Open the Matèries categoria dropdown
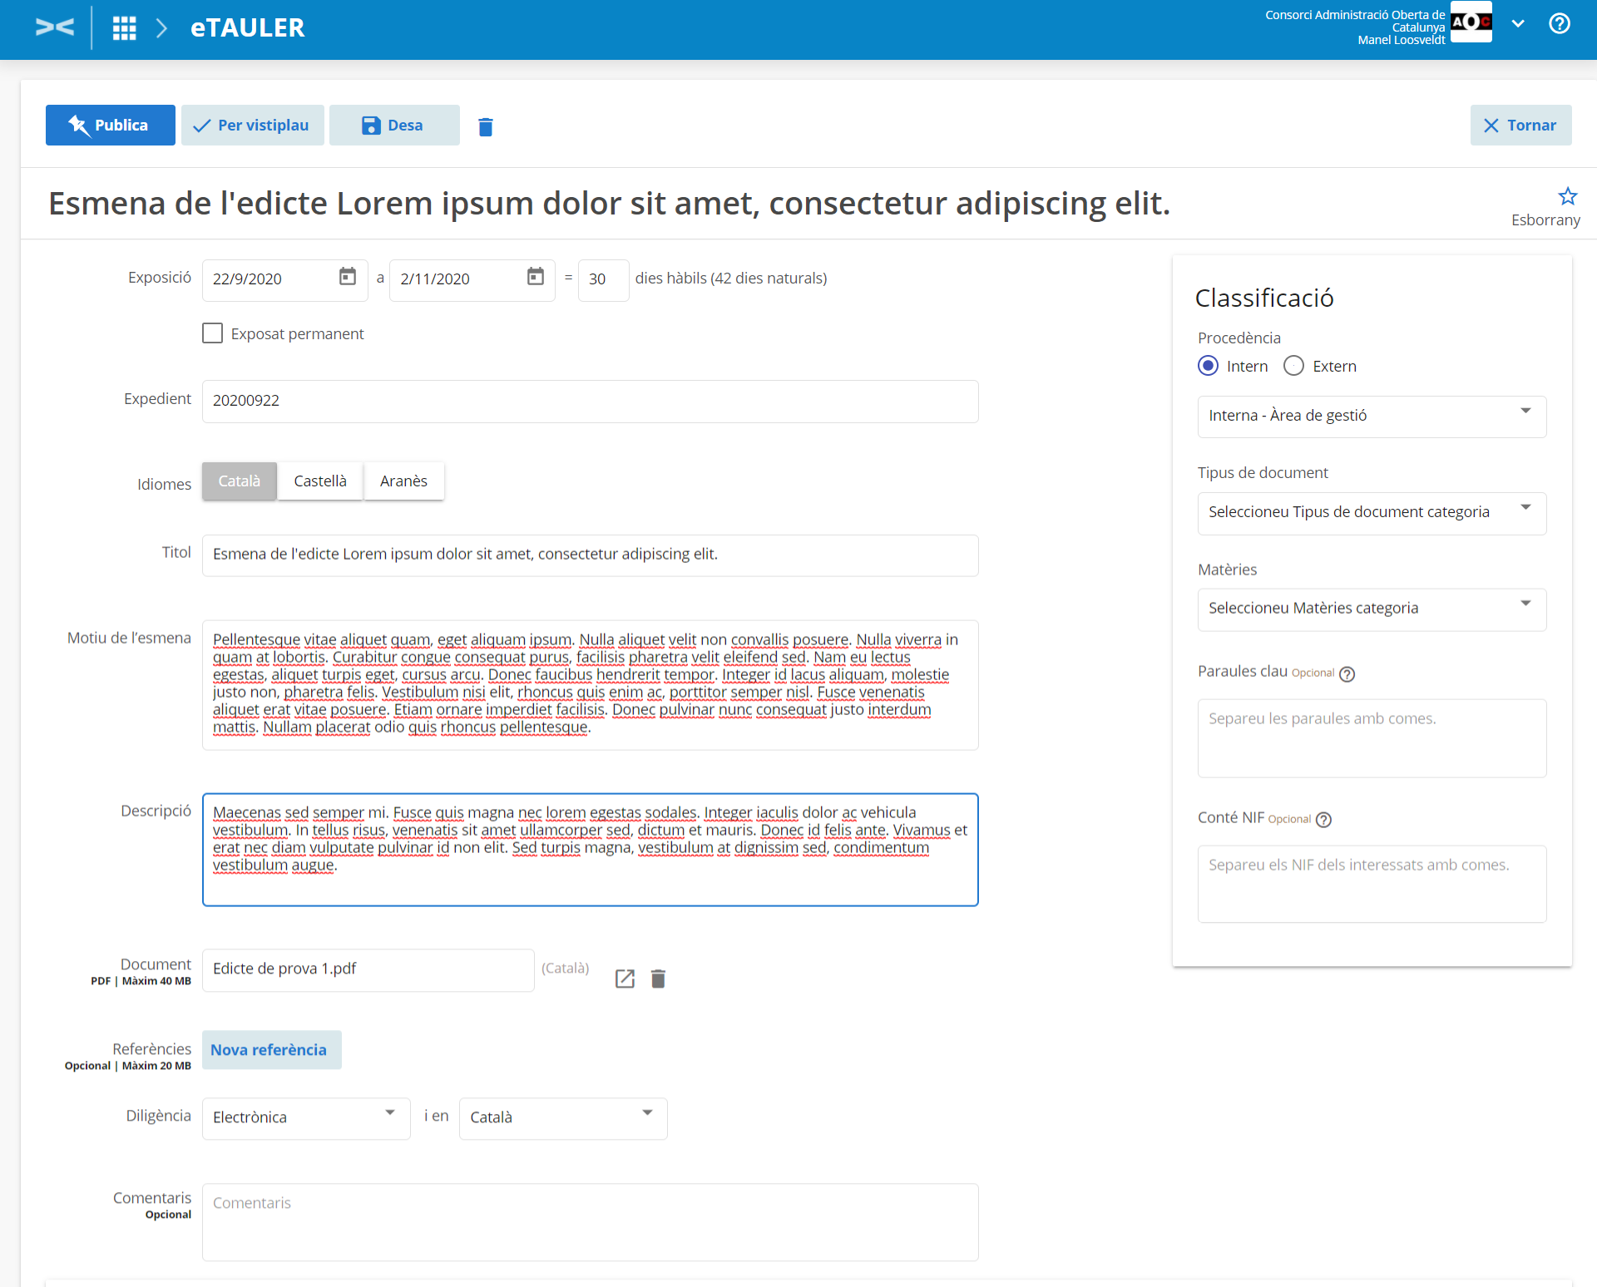The height and width of the screenshot is (1287, 1597). [1371, 609]
